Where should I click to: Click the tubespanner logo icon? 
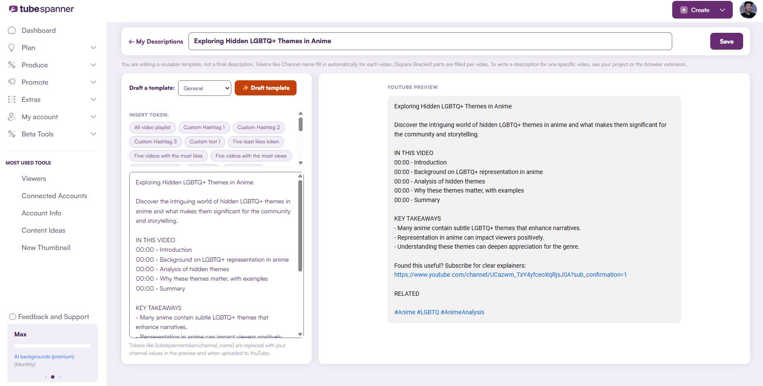point(13,9)
